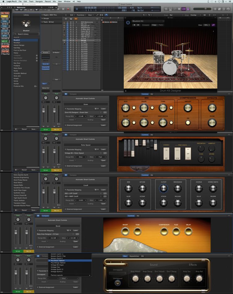Open the List Editors icon in control bar
The height and width of the screenshot is (294, 233).
215,9
